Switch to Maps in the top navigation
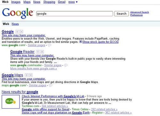 (27, 2)
